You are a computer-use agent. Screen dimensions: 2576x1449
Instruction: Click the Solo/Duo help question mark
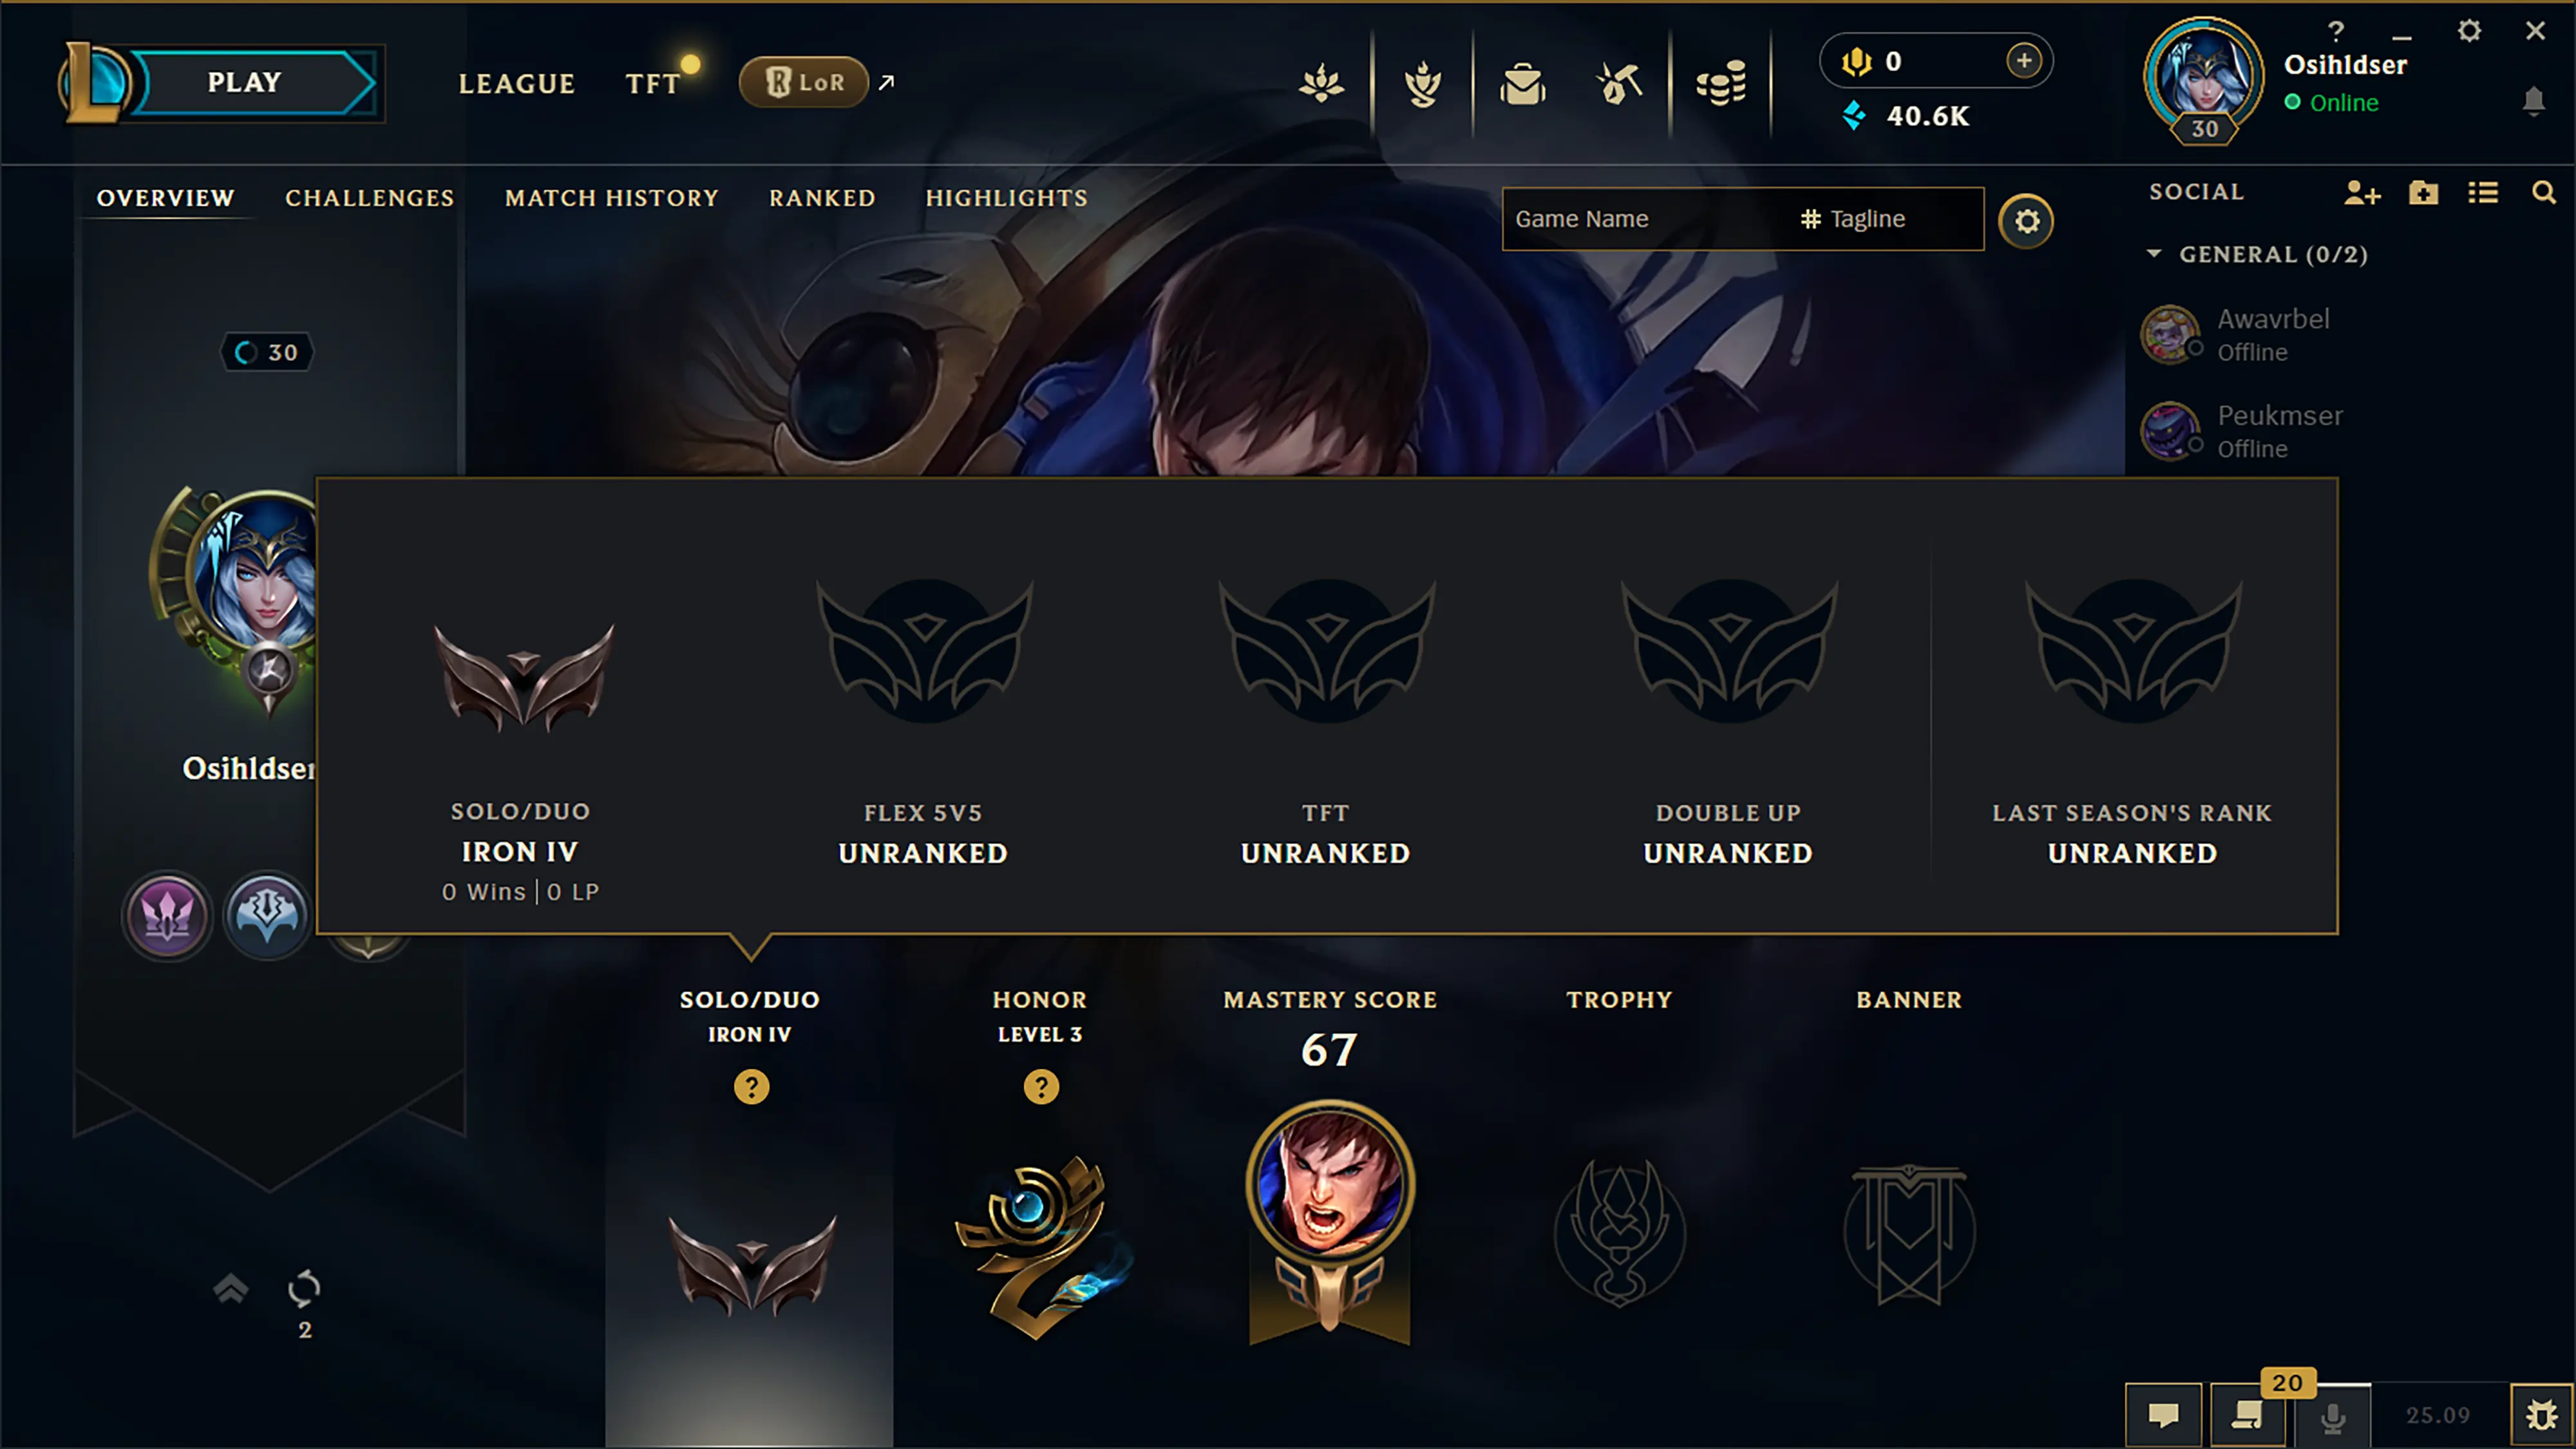(751, 1086)
